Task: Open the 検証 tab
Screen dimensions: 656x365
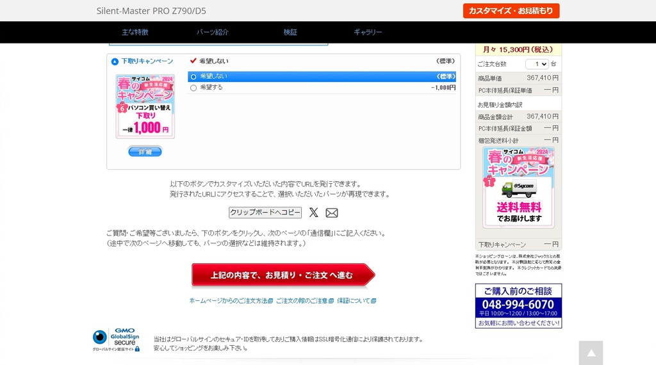Action: (290, 32)
